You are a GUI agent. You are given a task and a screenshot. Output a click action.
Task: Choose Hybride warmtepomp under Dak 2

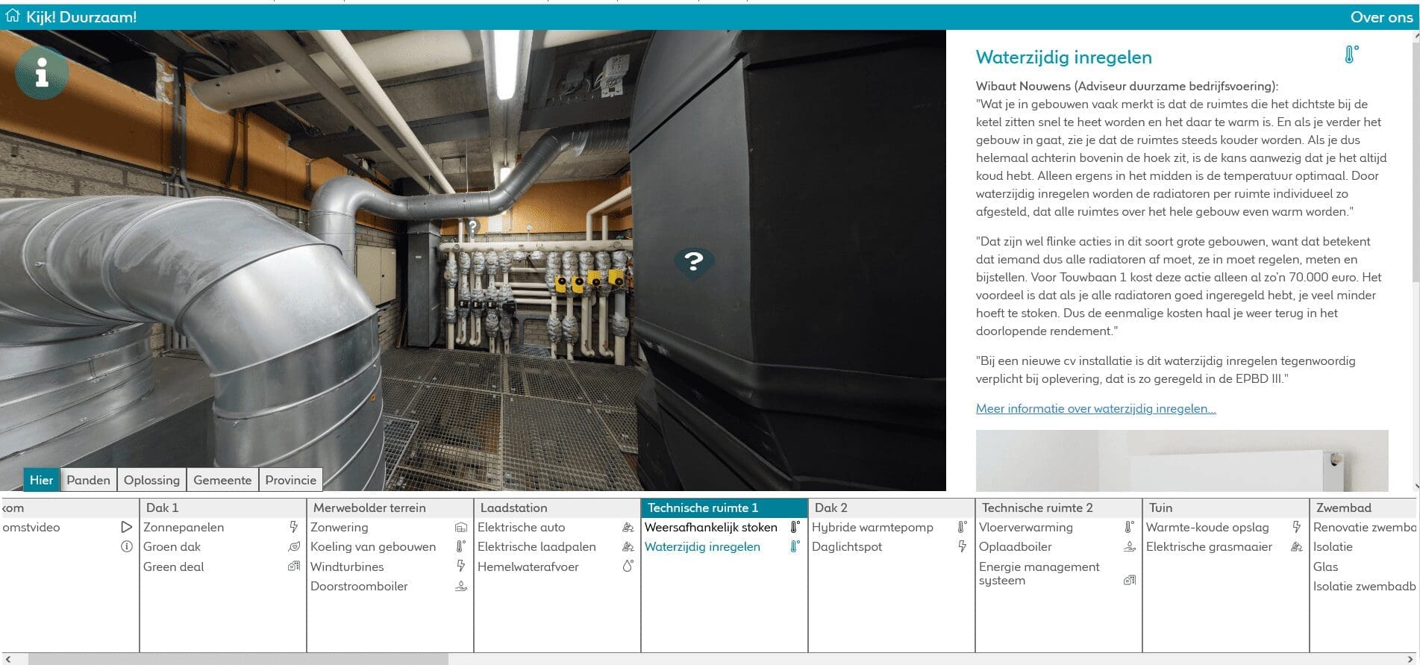tap(872, 527)
